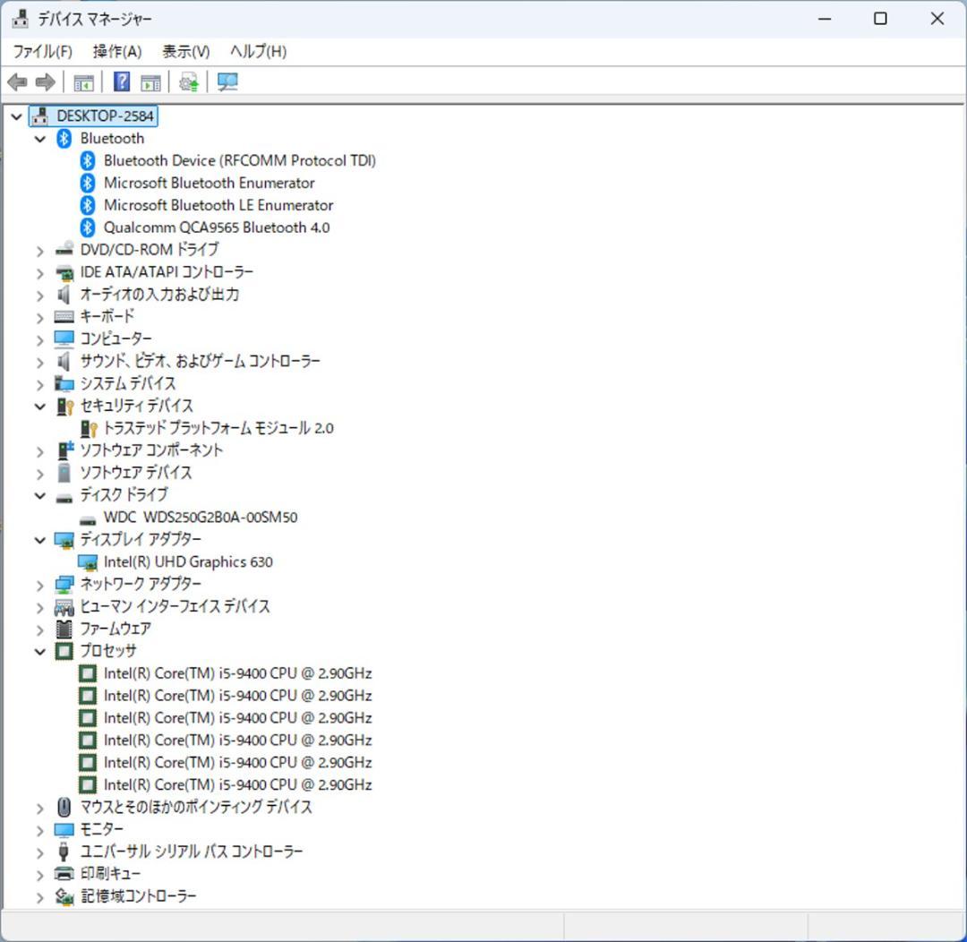Click the Back navigation arrow
This screenshot has height=942, width=967.
(16, 81)
